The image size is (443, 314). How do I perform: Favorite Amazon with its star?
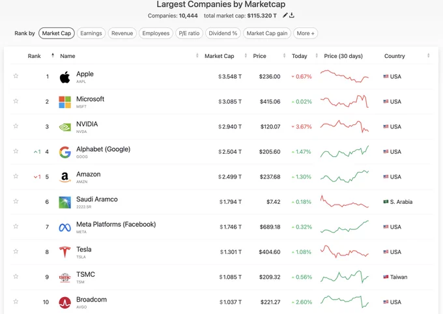pos(16,176)
